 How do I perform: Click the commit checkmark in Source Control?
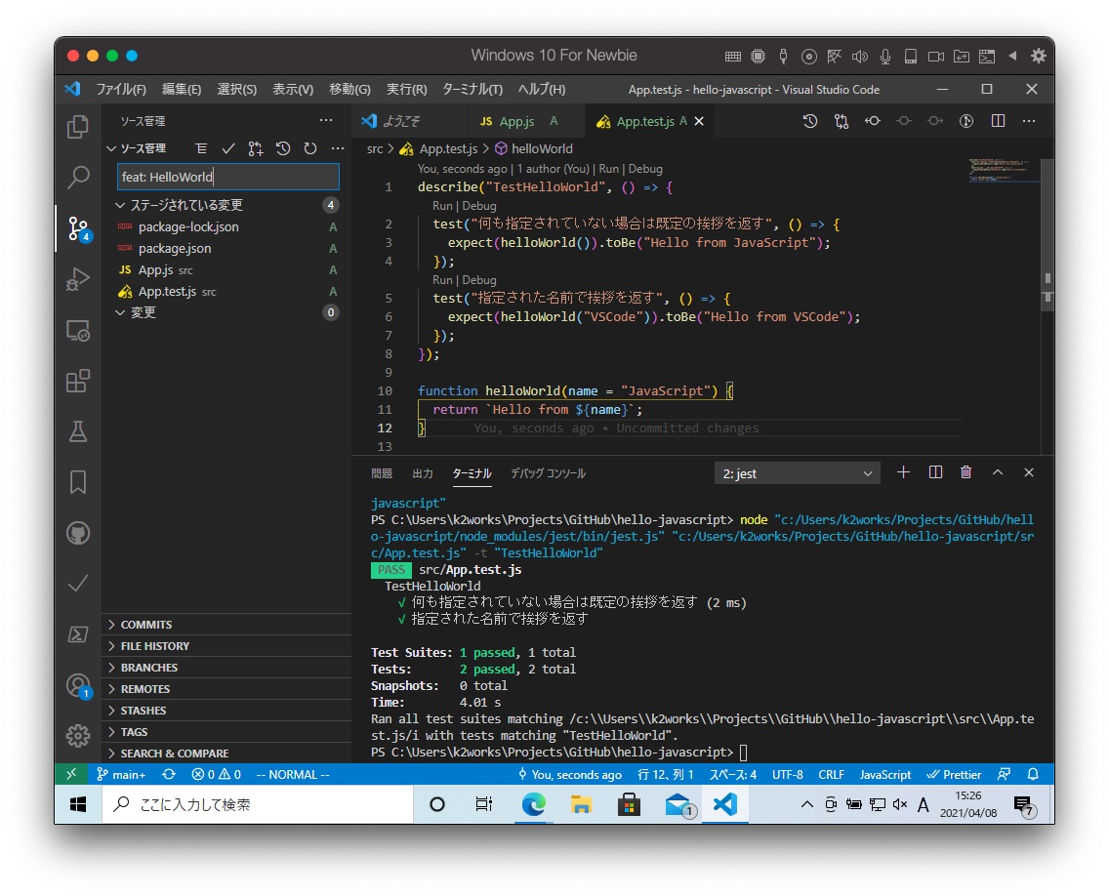[228, 148]
